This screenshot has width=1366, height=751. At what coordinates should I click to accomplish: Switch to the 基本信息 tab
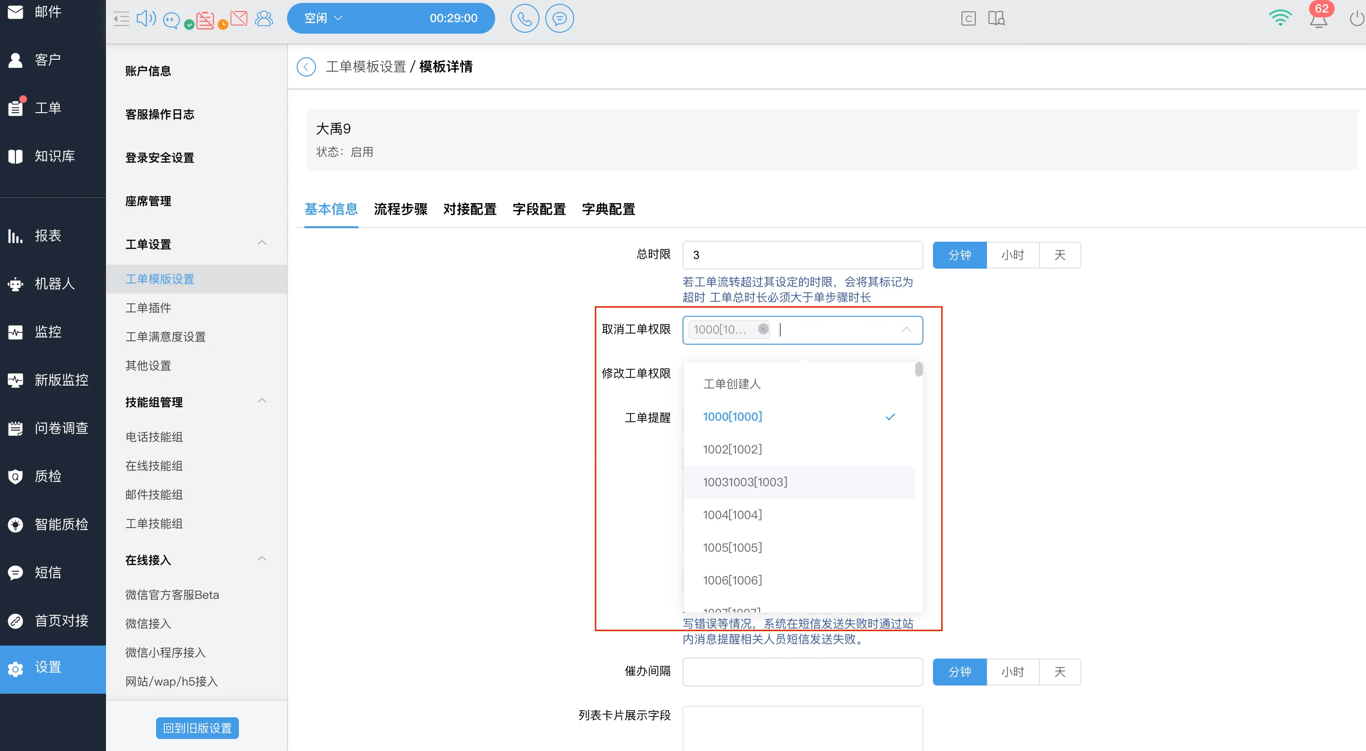(331, 209)
